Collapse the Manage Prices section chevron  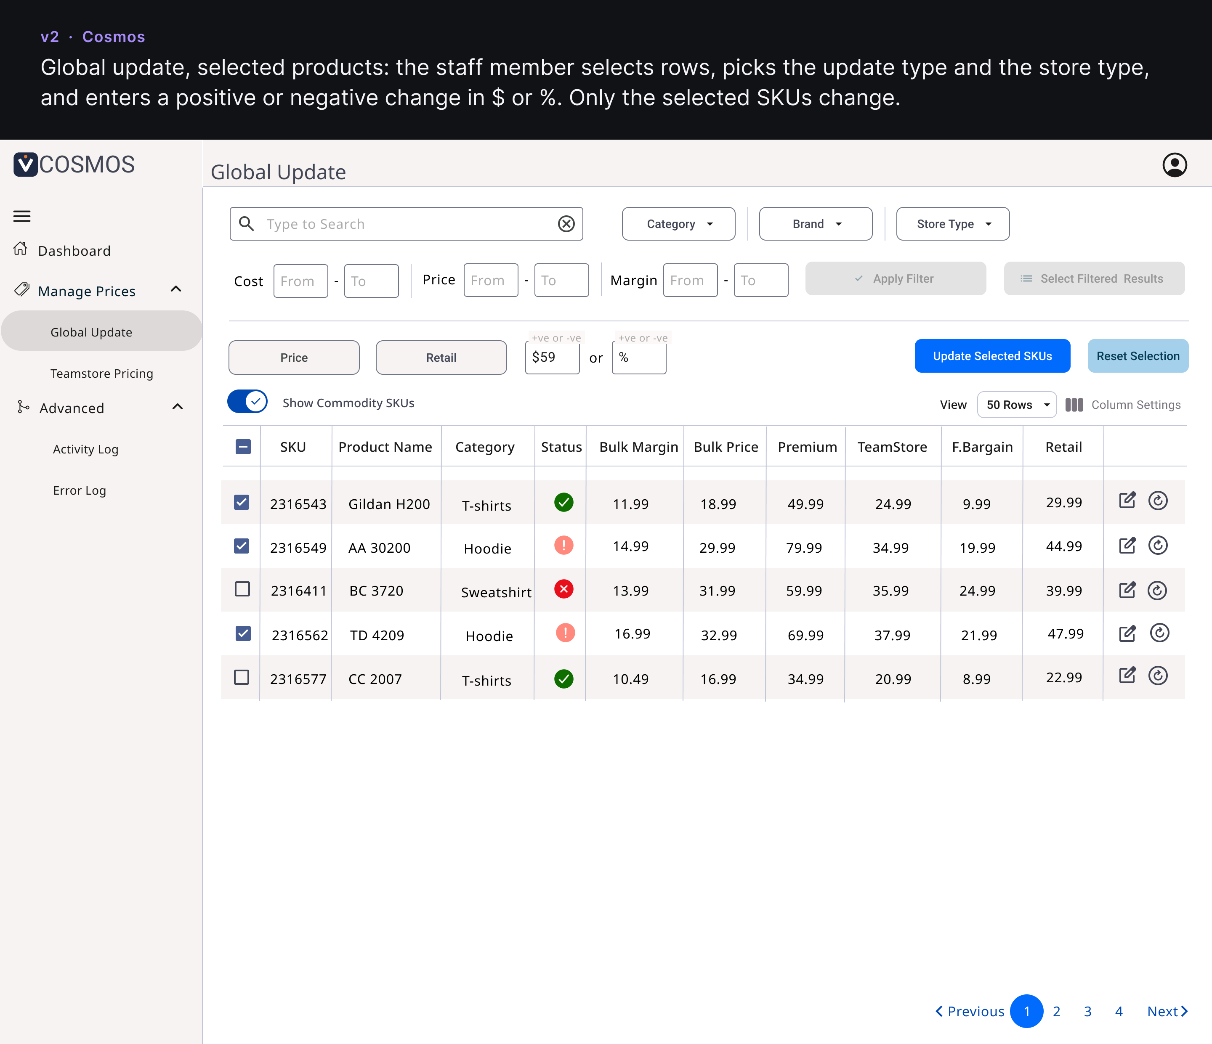[175, 289]
